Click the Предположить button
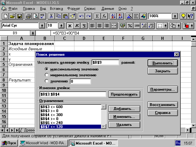Image resolution: width=196 pixels, height=147 pixels. 124,94
